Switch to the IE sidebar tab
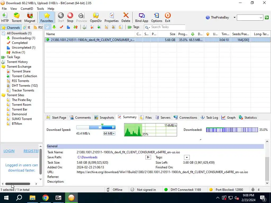The image size is (271, 203). (27, 27)
